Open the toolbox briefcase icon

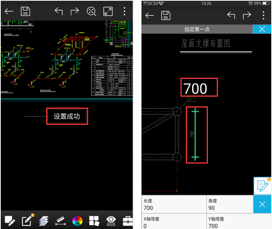coord(128,220)
